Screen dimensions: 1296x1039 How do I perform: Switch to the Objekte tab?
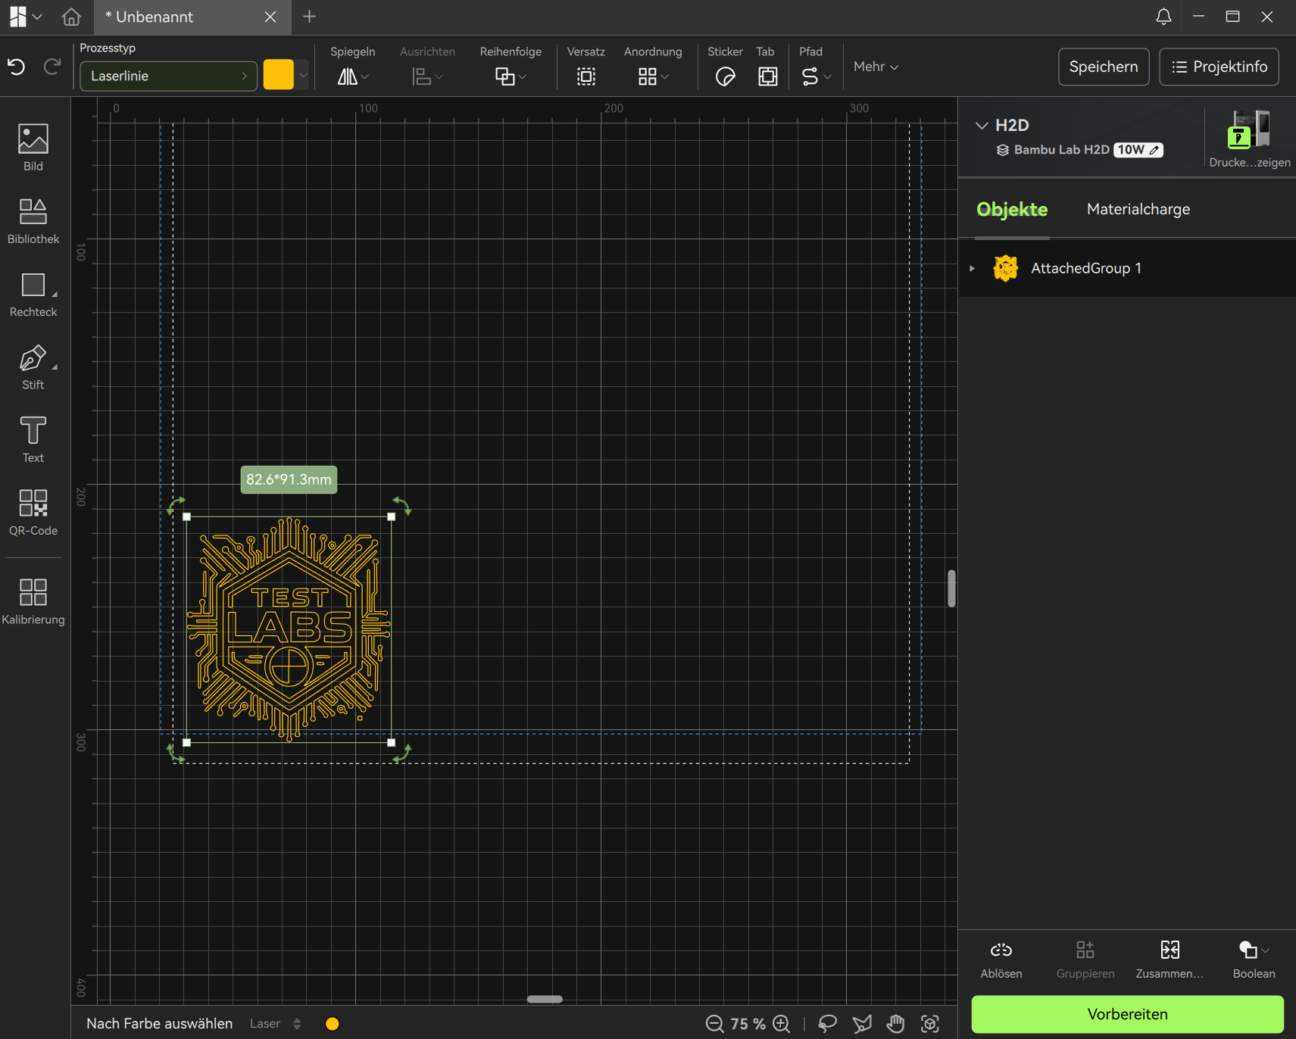[1011, 209]
